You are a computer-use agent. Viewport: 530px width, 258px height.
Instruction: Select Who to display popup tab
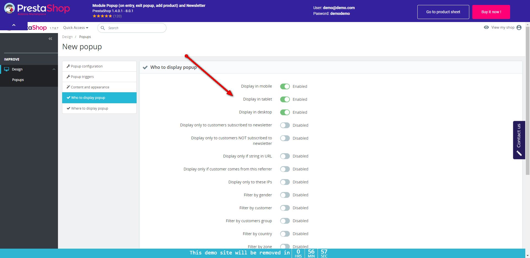pos(99,98)
